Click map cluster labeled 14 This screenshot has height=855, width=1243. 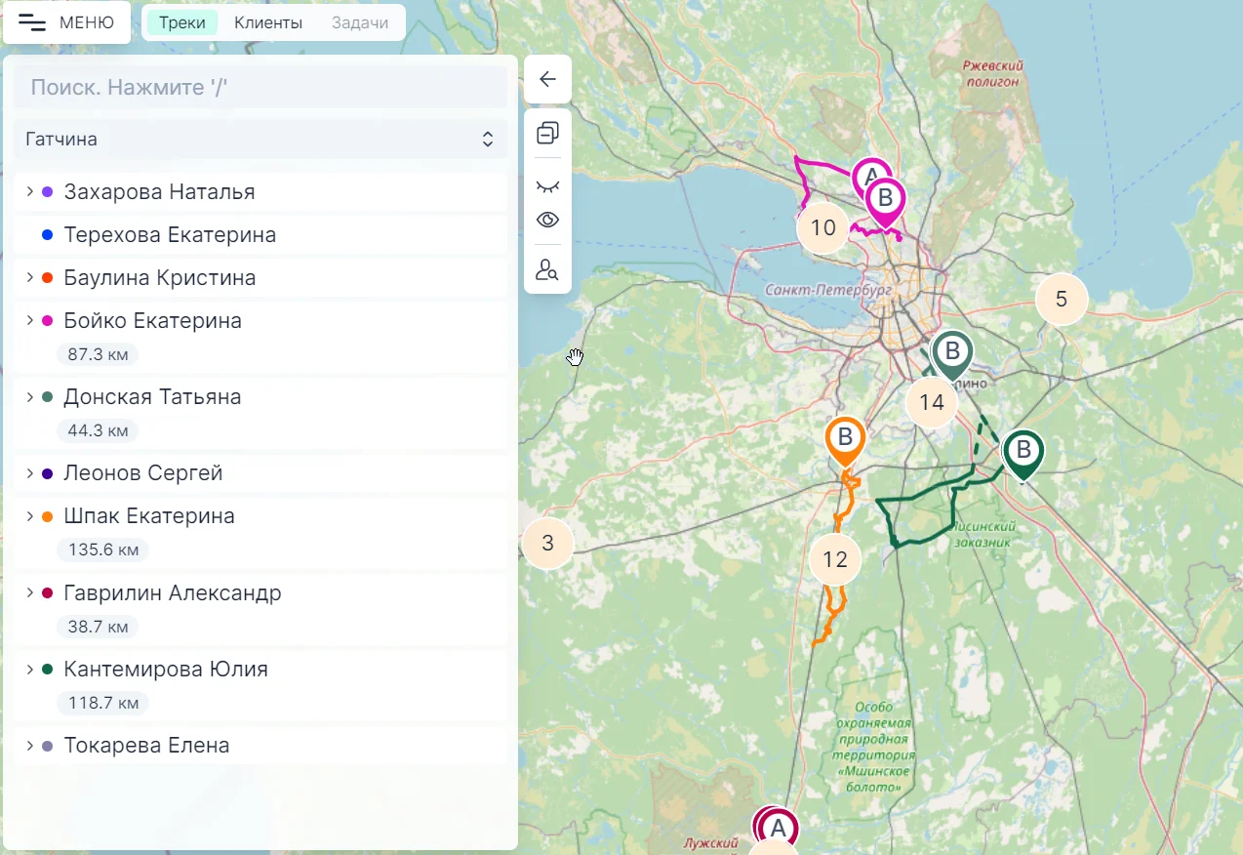(x=932, y=402)
